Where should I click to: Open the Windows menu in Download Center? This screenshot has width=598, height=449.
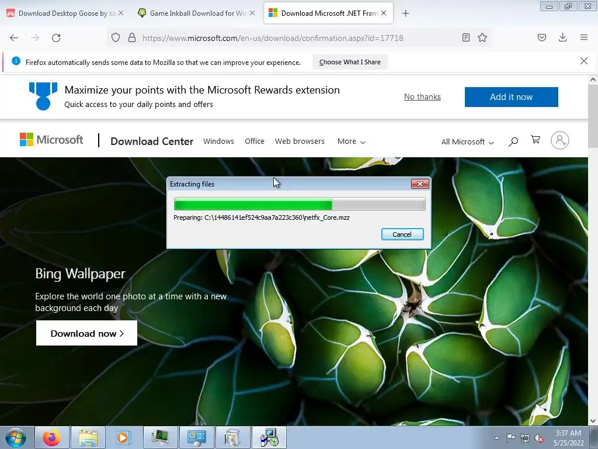(x=218, y=141)
